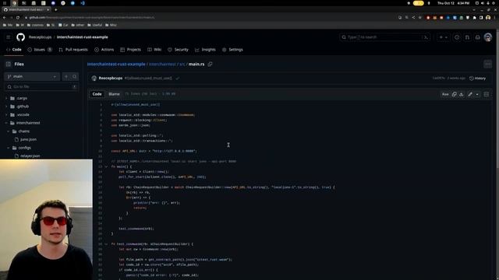This screenshot has height=280, width=499.
Task: Download raw file icon
Action: [462, 94]
